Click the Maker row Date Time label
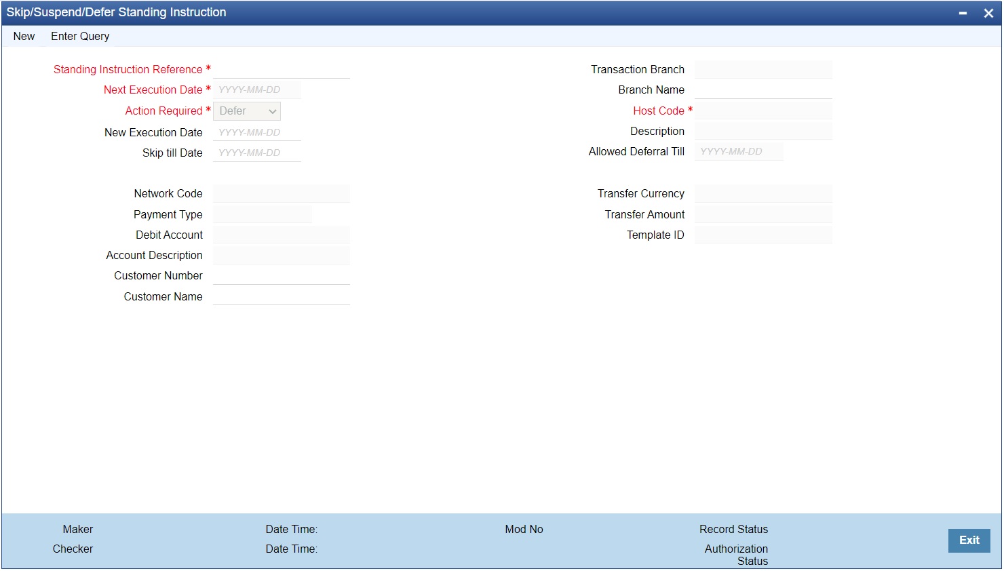This screenshot has width=1004, height=571. [x=292, y=530]
